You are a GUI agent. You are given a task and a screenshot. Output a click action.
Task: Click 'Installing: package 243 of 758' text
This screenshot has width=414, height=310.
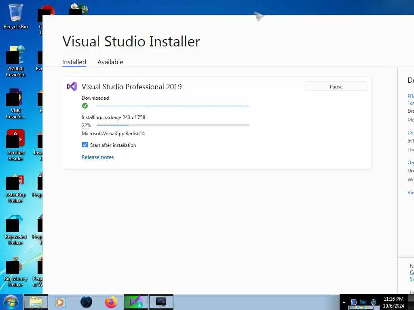pyautogui.click(x=113, y=117)
